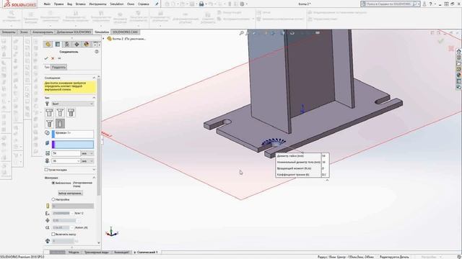This screenshot has width=462, height=259.
Task: Cancel with red X in viewport corner
Action: pyautogui.click(x=451, y=48)
